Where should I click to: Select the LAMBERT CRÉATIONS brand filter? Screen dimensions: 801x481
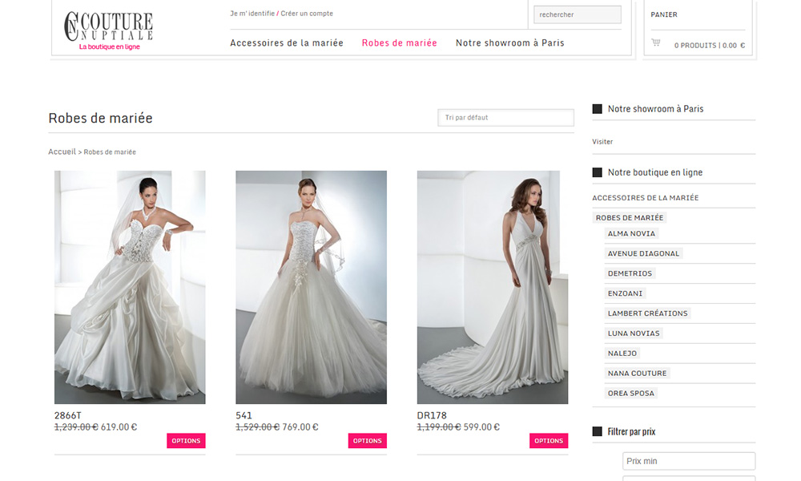coord(647,313)
